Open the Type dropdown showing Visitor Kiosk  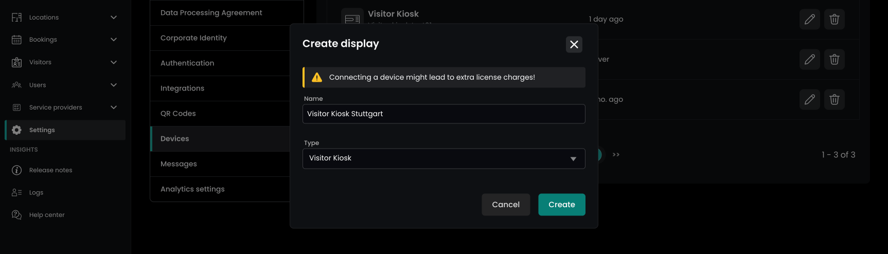(x=443, y=158)
